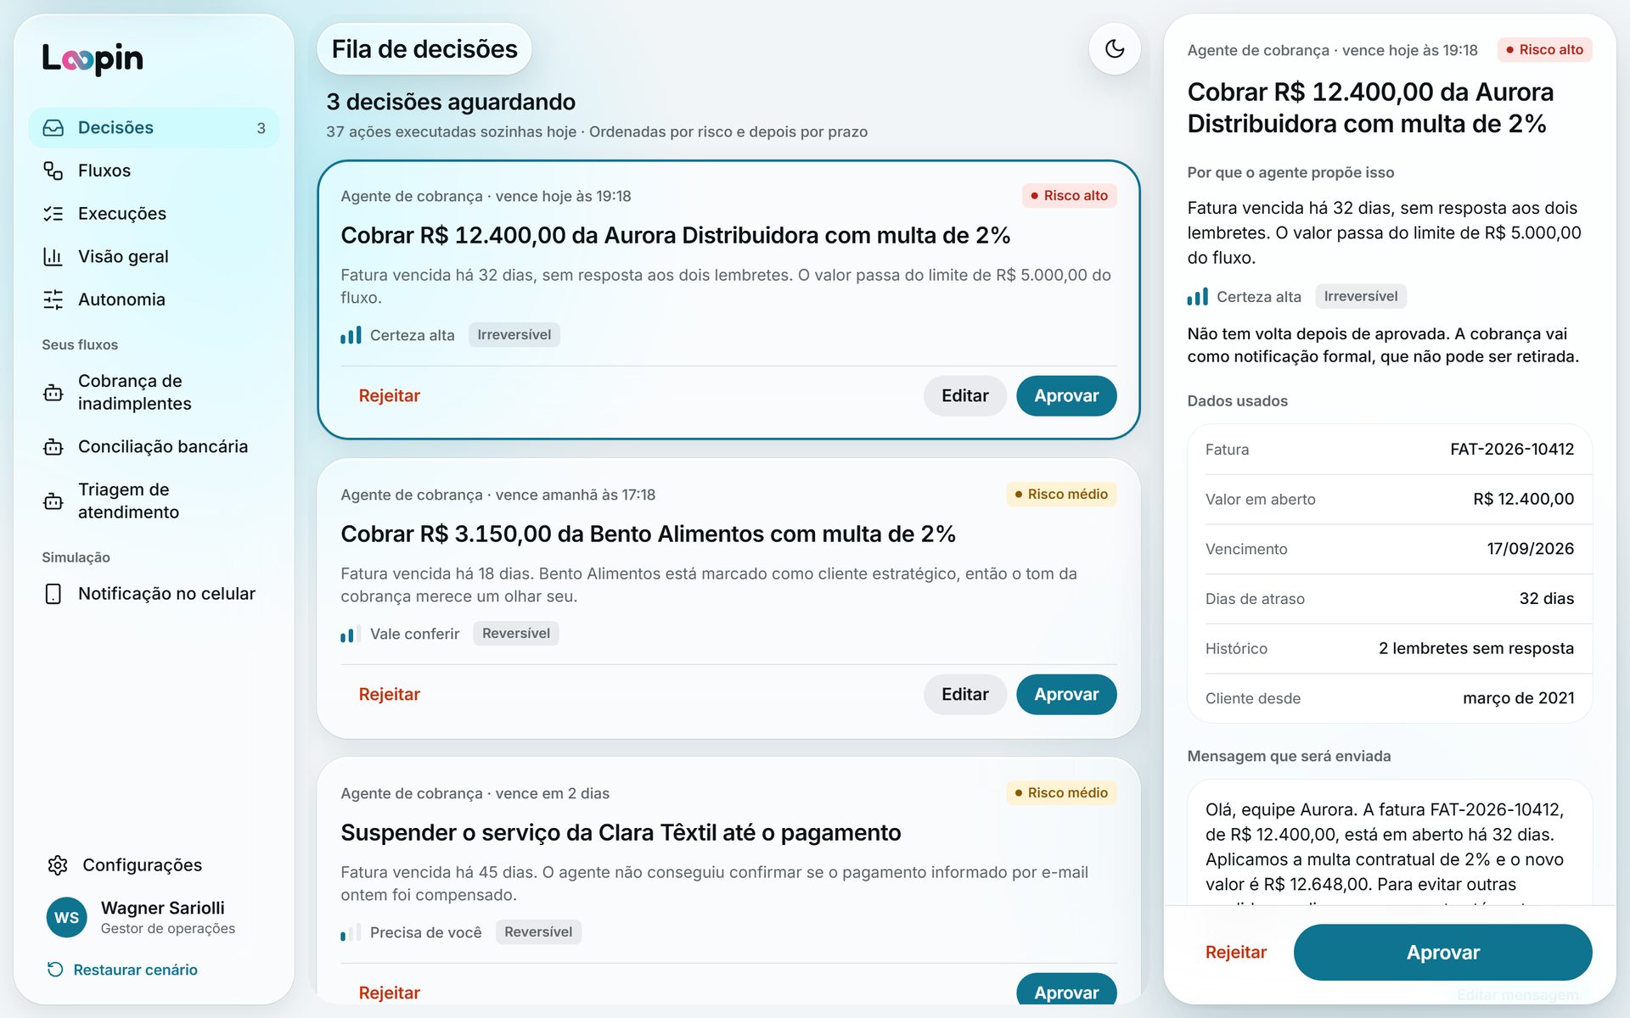Open the Conciliação bancária flow
The image size is (1630, 1018).
pyautogui.click(x=154, y=447)
